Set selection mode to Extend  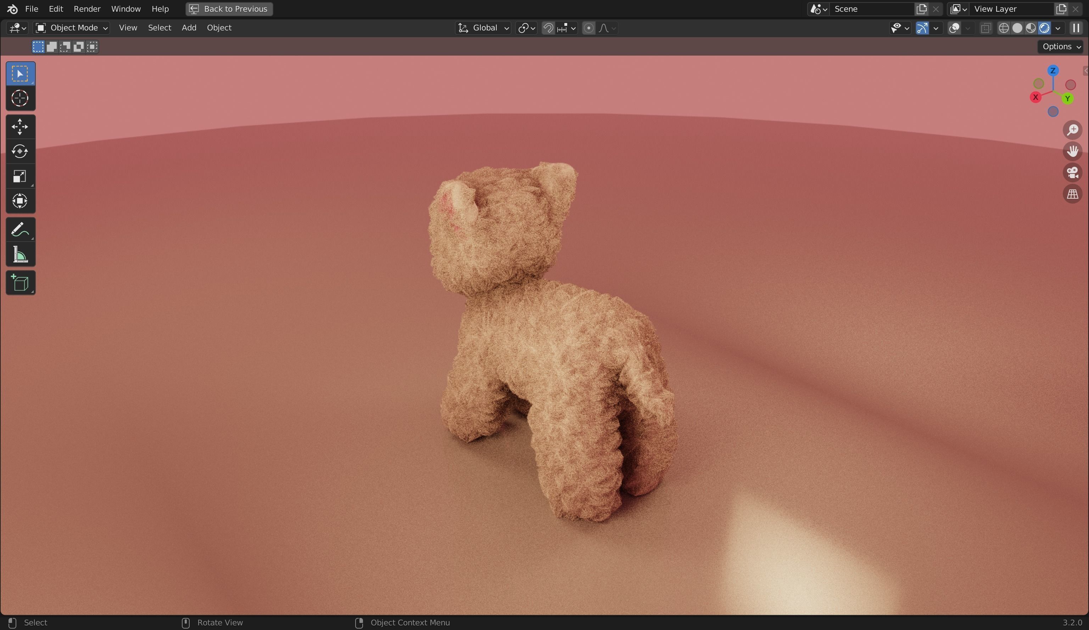click(x=51, y=47)
